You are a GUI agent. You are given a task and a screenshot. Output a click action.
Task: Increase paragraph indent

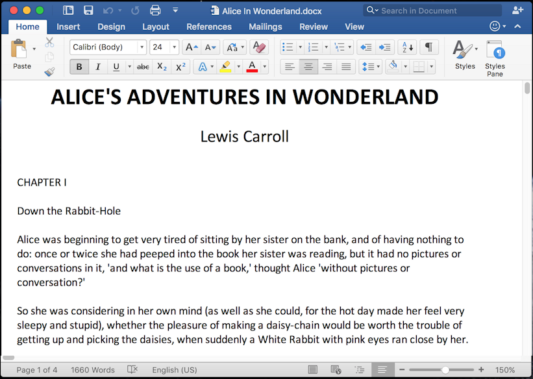point(385,47)
